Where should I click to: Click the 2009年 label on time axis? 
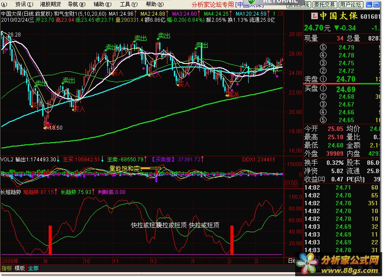(10, 261)
